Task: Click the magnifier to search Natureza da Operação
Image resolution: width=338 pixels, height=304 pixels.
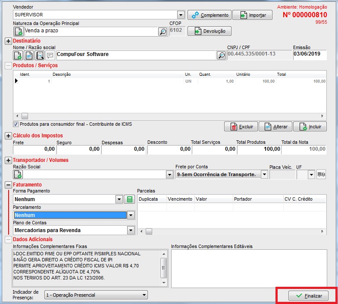Action: [x=163, y=31]
